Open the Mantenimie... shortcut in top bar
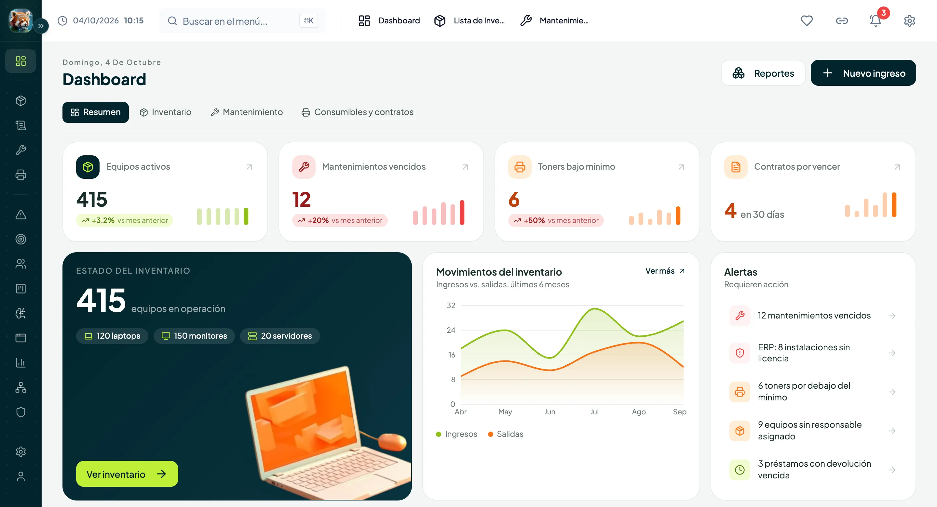Viewport: 937px width, 507px height. (554, 21)
